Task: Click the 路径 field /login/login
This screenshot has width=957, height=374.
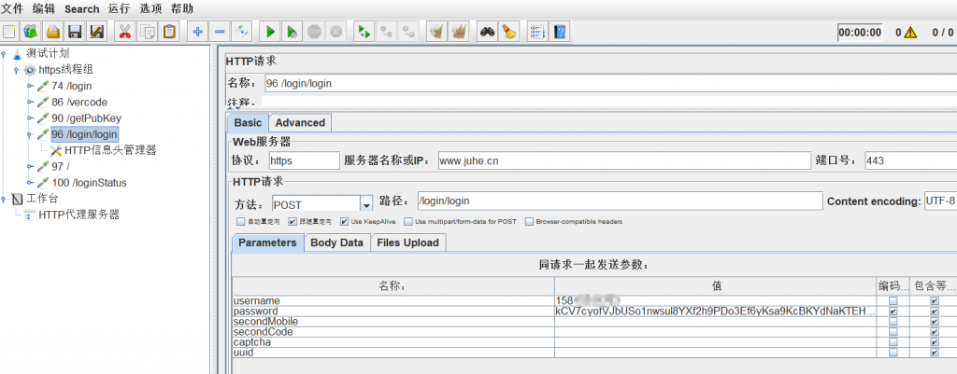Action: click(x=620, y=201)
